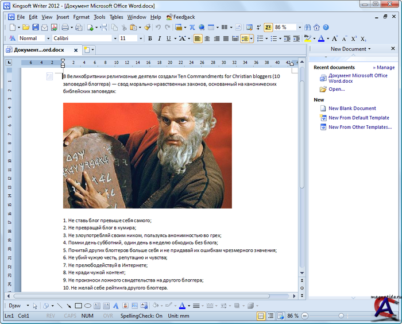
Task: Open the 86 % zoom dropdown
Action: (299, 27)
